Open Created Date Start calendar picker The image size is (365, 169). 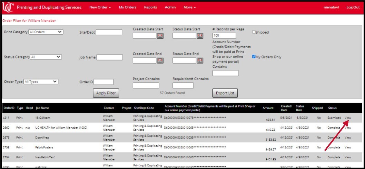pyautogui.click(x=160, y=36)
